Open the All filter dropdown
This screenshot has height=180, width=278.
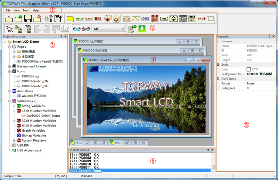point(109,29)
